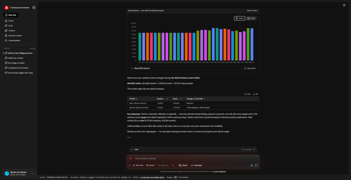Click the microphone icon for voice input
The width and height of the screenshot is (351, 180).
point(252,166)
